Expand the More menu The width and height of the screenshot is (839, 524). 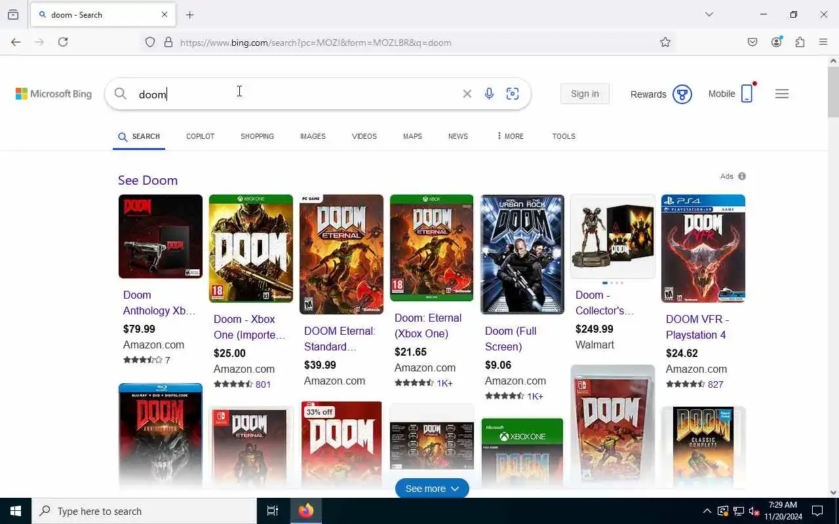510,136
